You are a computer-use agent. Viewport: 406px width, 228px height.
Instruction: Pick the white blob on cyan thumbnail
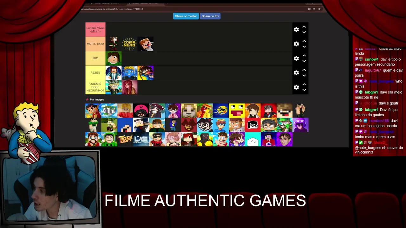tap(253, 139)
